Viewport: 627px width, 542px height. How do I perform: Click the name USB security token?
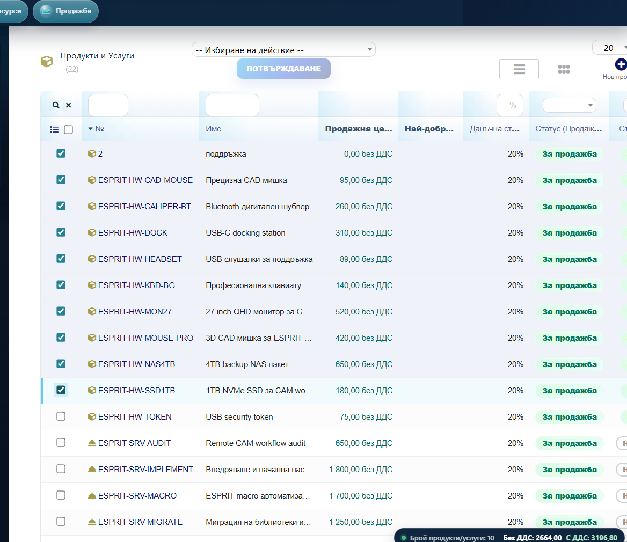(x=239, y=417)
